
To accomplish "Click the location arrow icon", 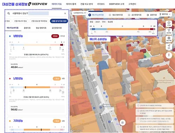I will (169, 46).
